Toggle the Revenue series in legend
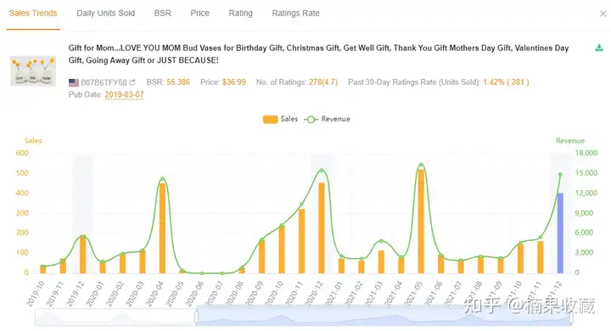Image resolution: width=611 pixels, height=331 pixels. pyautogui.click(x=328, y=119)
